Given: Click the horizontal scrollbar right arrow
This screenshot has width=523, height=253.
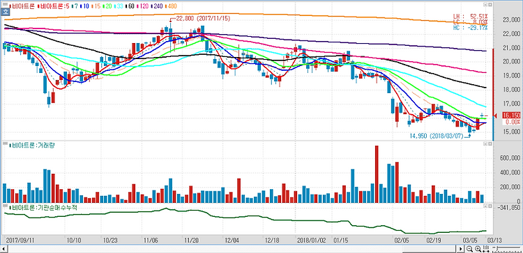Looking at the screenshot, I should 461,249.
